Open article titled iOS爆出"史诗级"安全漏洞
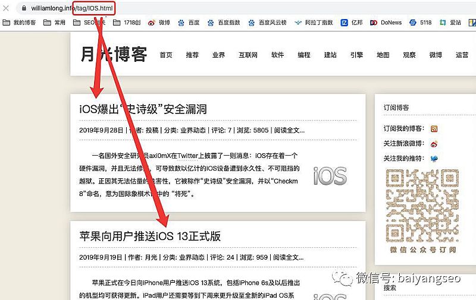 pyautogui.click(x=143, y=109)
